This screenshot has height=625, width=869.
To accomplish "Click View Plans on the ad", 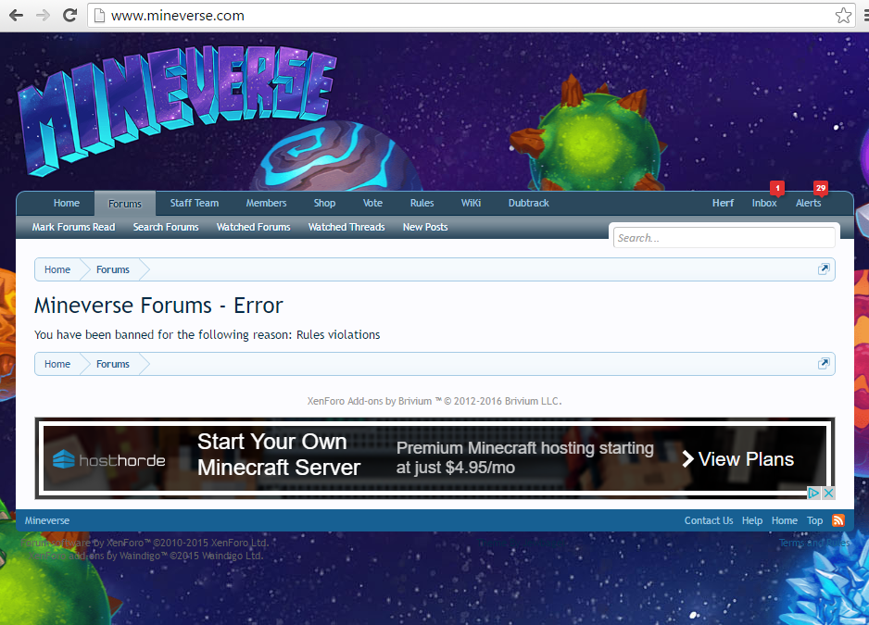I will (738, 459).
